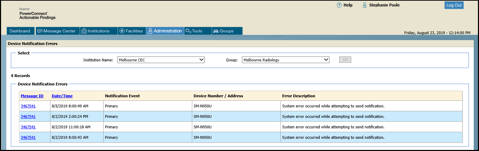Click the Message Center speech bubble icon

[40, 31]
